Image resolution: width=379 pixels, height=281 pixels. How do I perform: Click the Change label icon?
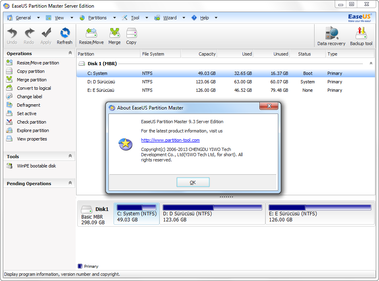[x=9, y=96]
